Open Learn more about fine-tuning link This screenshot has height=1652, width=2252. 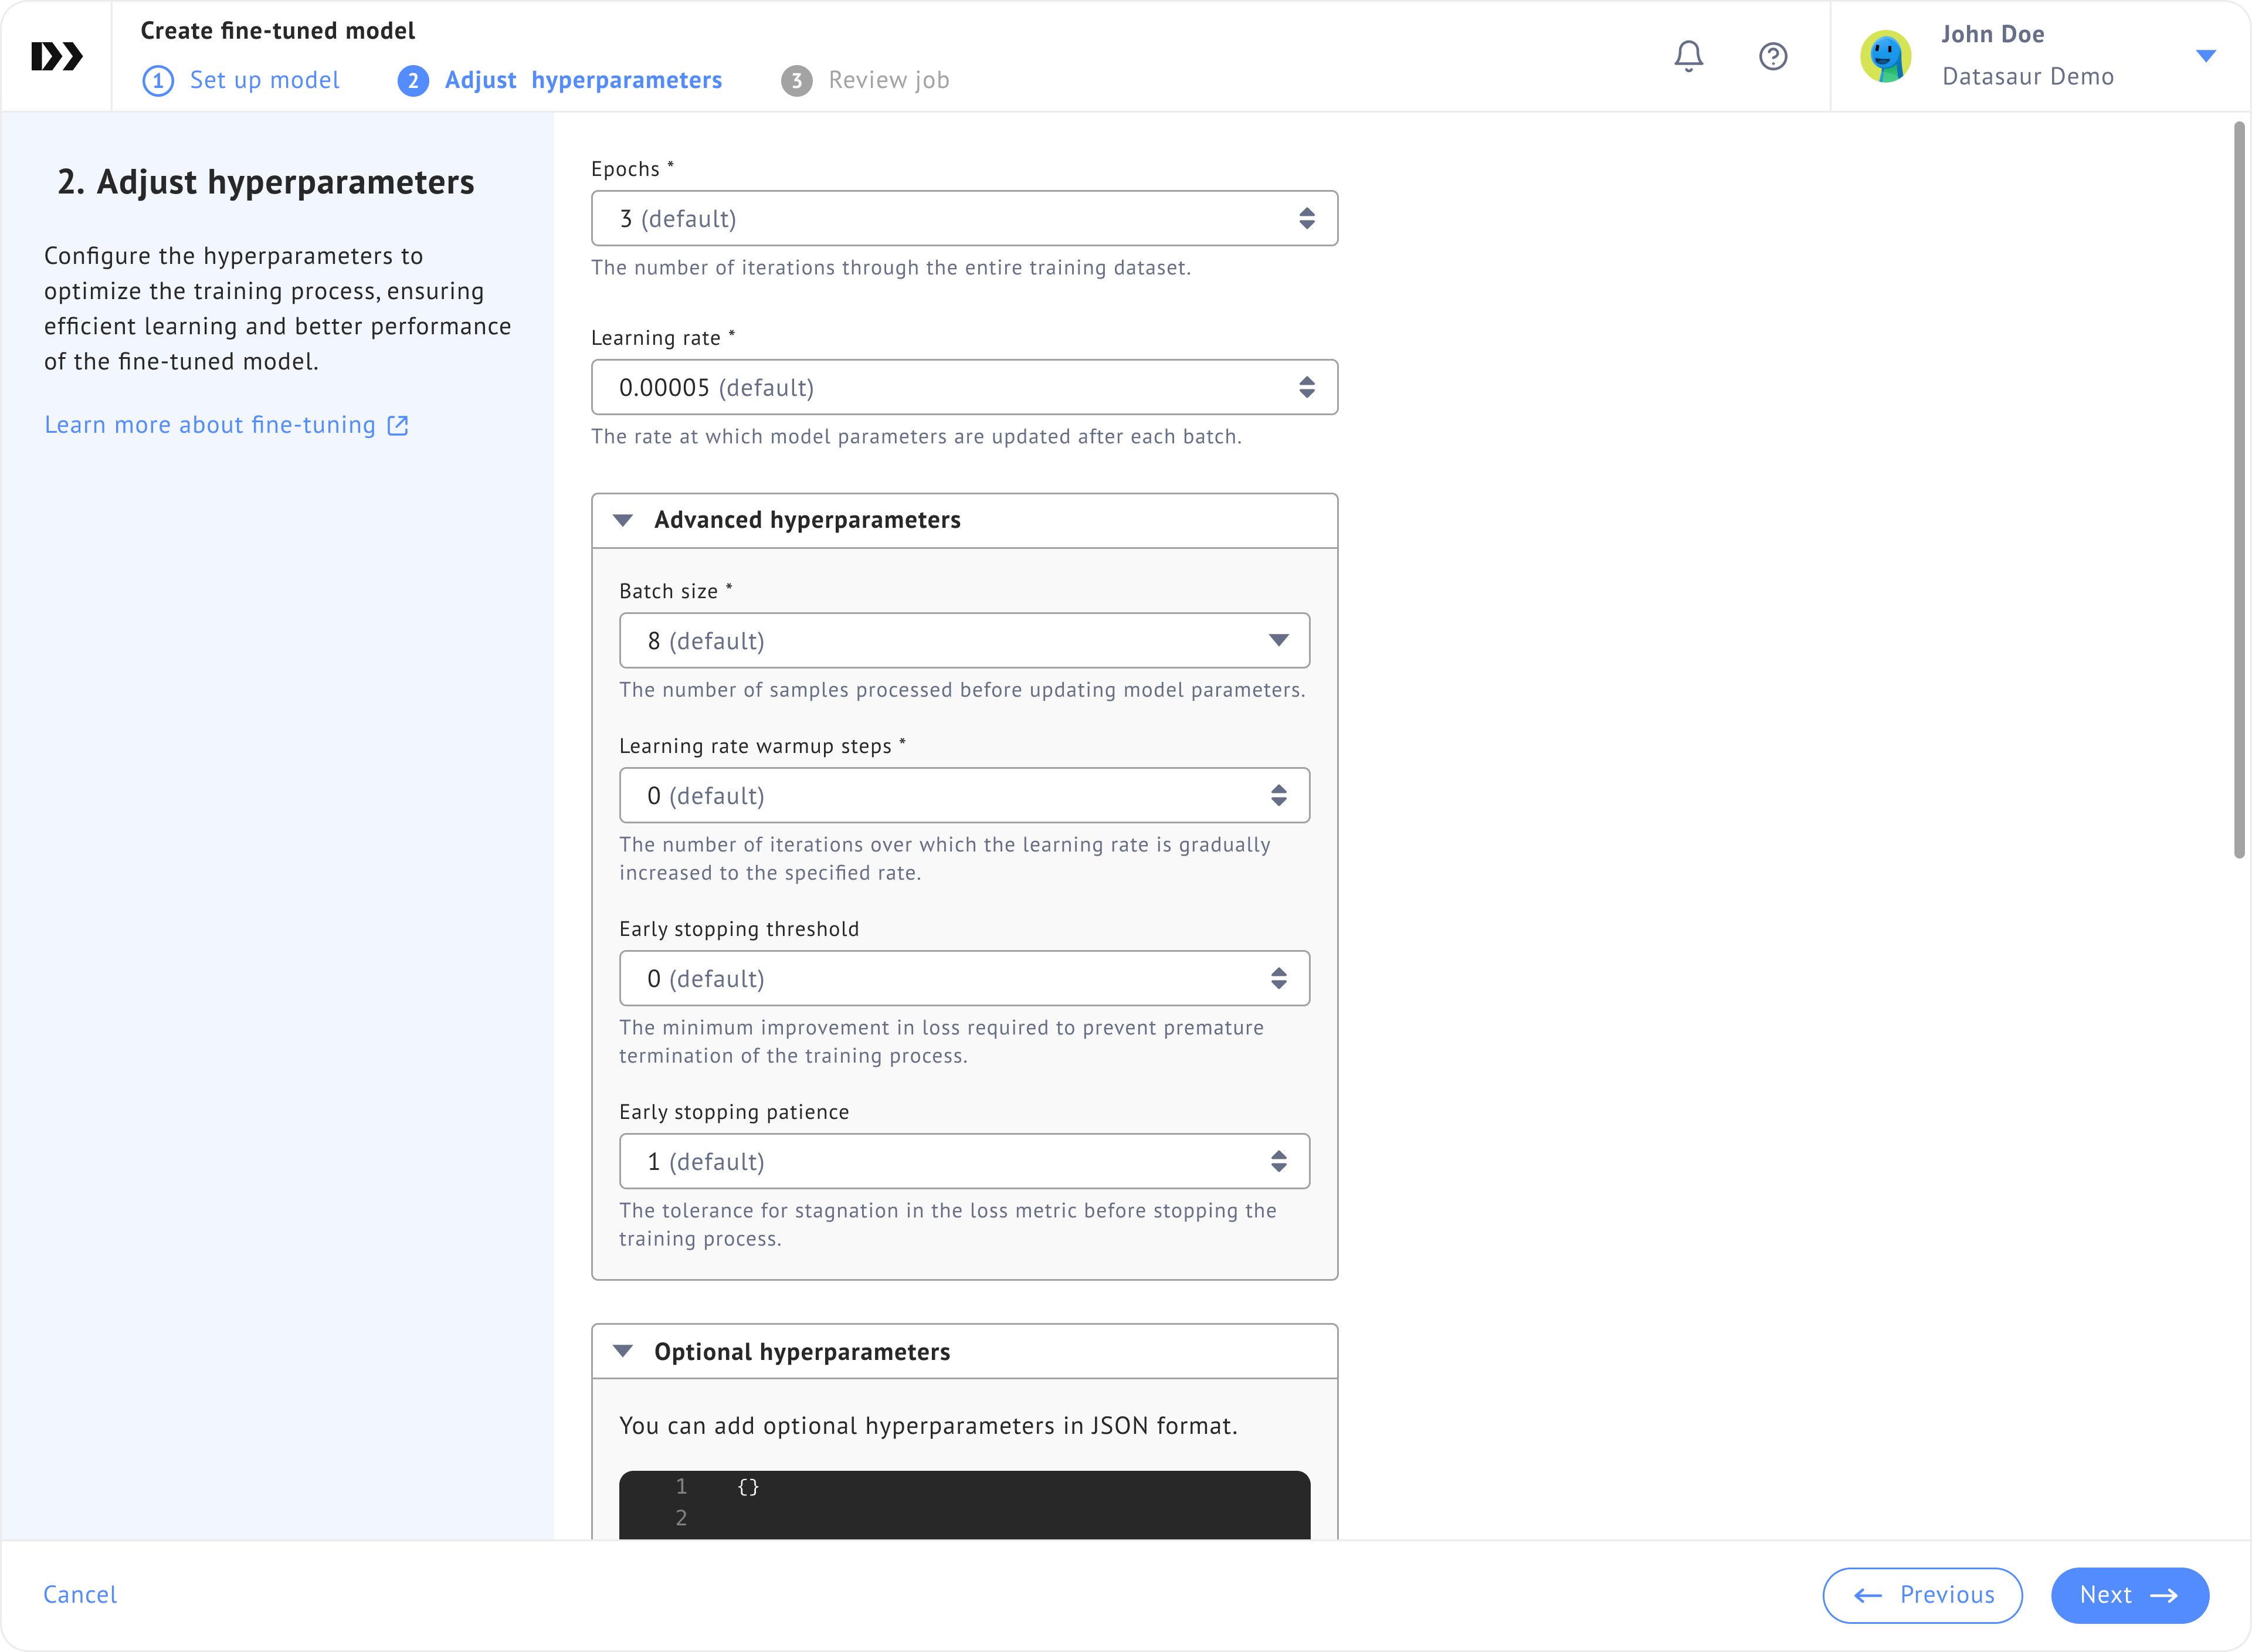pos(210,425)
